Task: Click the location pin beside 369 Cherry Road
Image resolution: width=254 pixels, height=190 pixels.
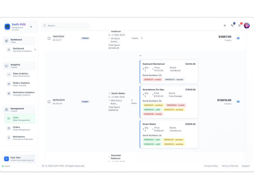Action: tap(109, 100)
